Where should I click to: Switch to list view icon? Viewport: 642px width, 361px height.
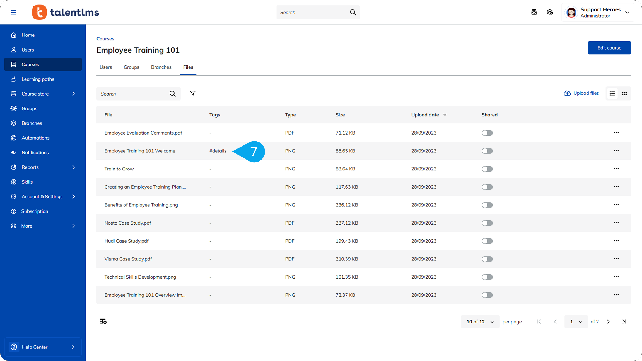tap(612, 94)
